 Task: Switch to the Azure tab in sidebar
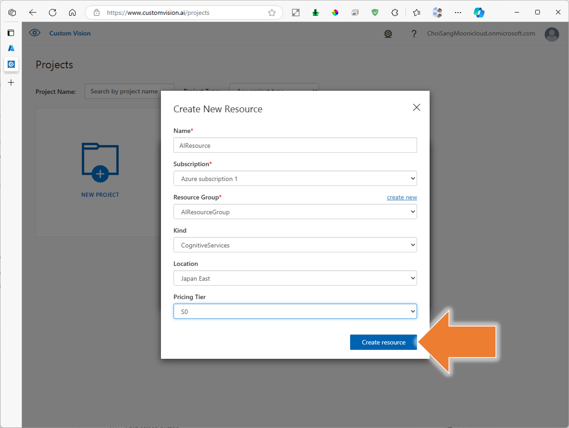(11, 48)
